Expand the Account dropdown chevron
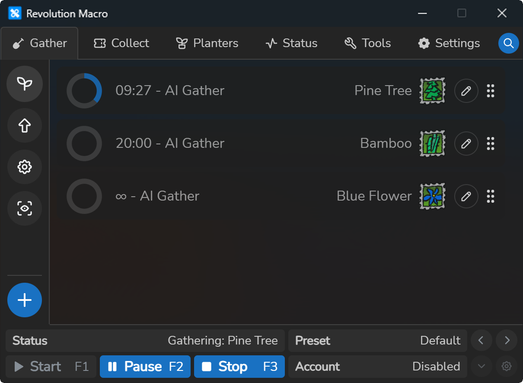The width and height of the screenshot is (523, 383). pos(481,367)
